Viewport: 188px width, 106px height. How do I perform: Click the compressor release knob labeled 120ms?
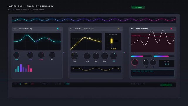pyautogui.click(x=105, y=56)
